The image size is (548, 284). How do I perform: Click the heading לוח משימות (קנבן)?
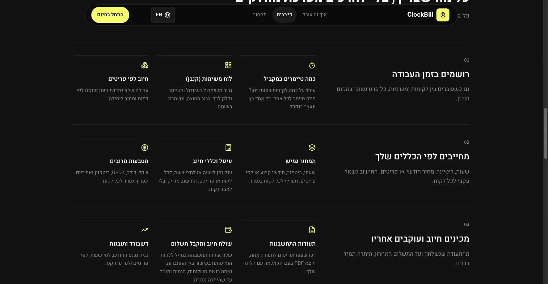(209, 79)
